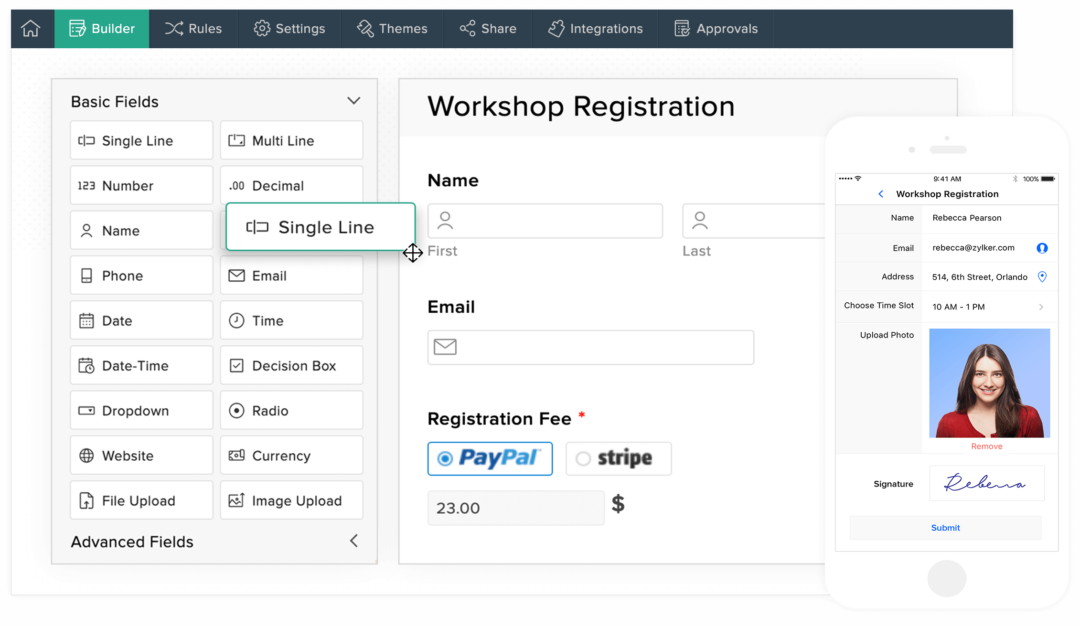1080x626 pixels.
Task: Open the Themes tab
Action: (x=392, y=29)
